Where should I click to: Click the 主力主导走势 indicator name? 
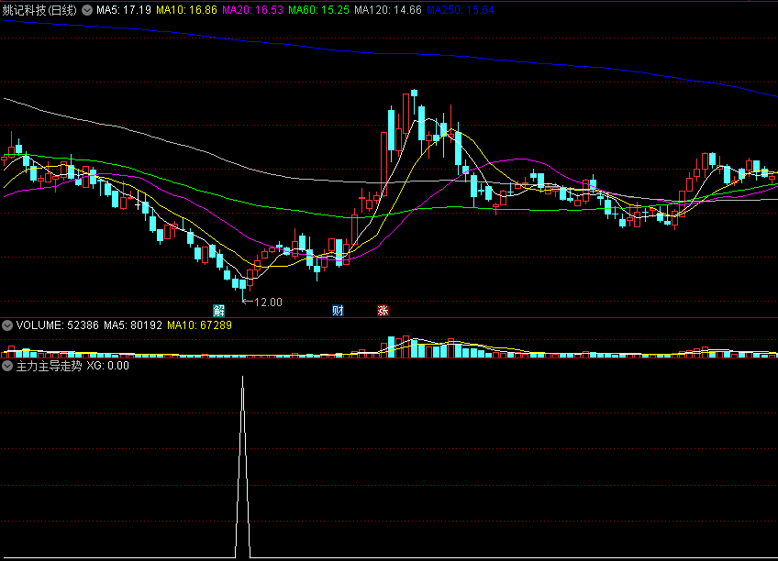[x=49, y=366]
